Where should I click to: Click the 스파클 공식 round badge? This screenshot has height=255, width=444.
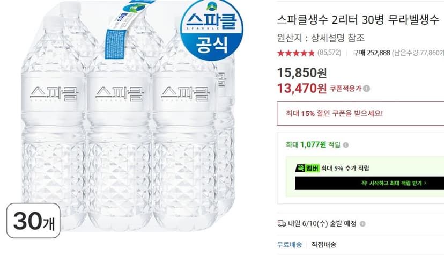coord(211,30)
